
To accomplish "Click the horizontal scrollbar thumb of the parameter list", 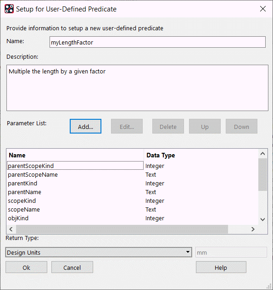I will [122, 229].
